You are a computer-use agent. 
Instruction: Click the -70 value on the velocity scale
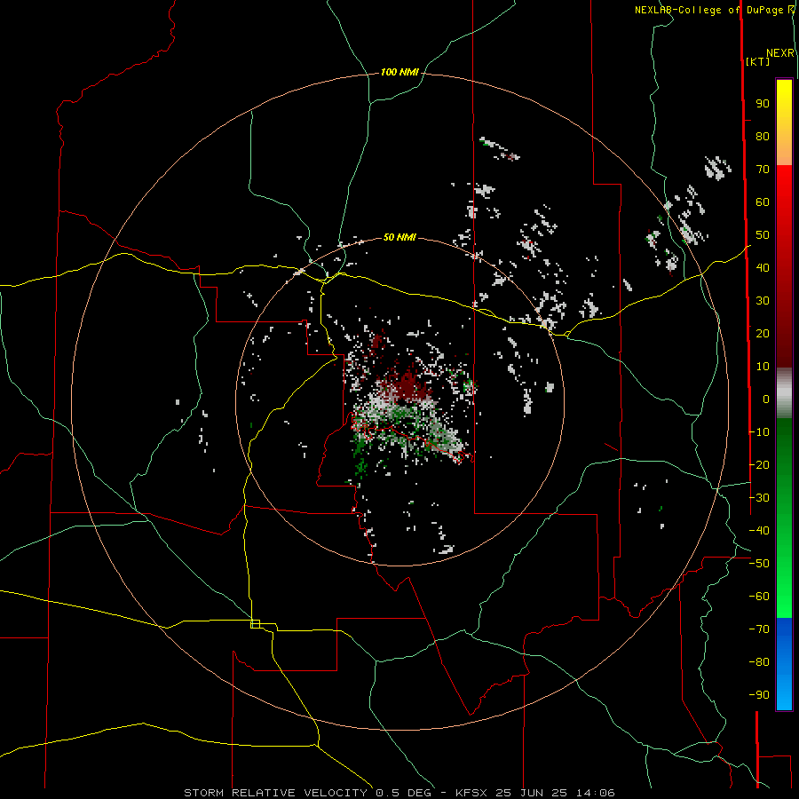tap(759, 629)
